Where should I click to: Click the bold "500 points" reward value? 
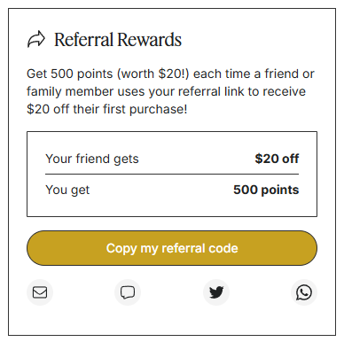266,190
